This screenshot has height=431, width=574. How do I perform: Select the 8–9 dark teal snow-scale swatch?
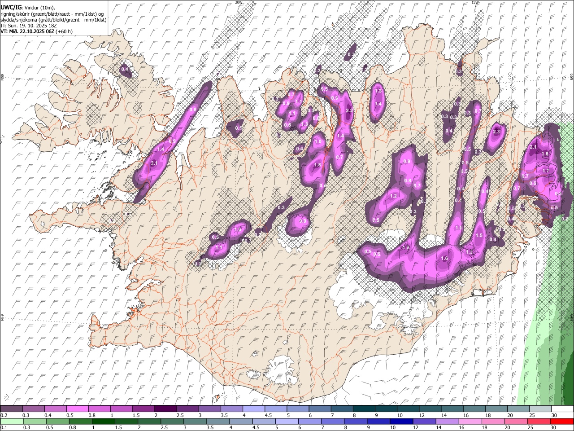[x=363, y=409]
